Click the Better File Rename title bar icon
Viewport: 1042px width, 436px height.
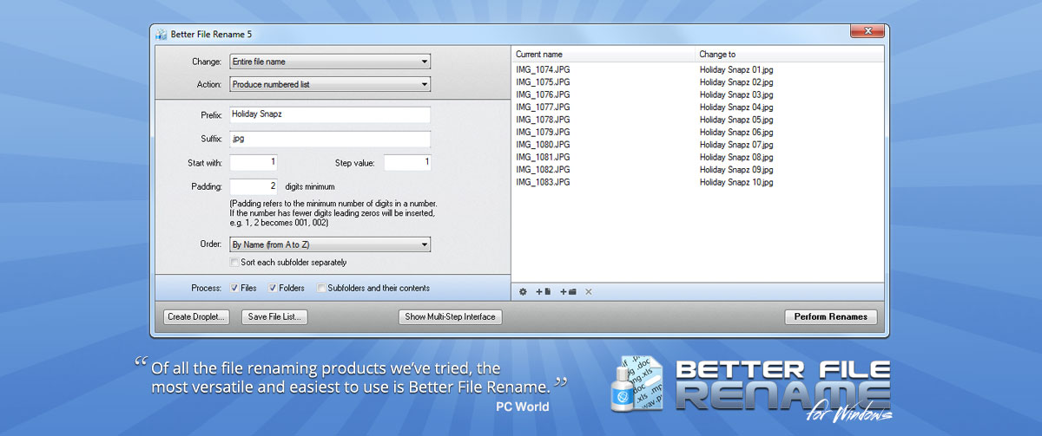point(162,35)
